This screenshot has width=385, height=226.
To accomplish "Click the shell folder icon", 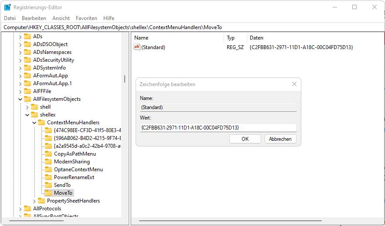I will pos(34,107).
